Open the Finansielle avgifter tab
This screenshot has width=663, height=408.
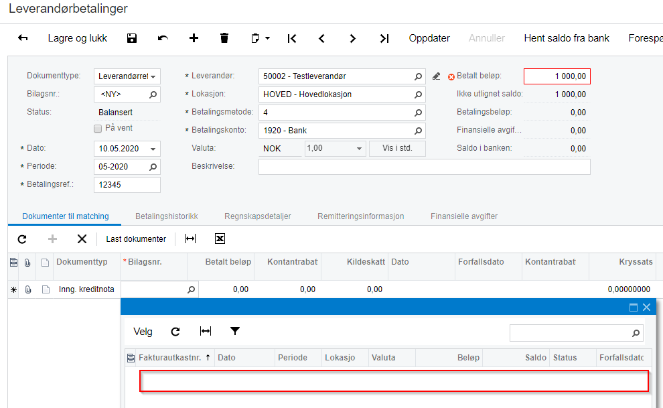(x=464, y=216)
